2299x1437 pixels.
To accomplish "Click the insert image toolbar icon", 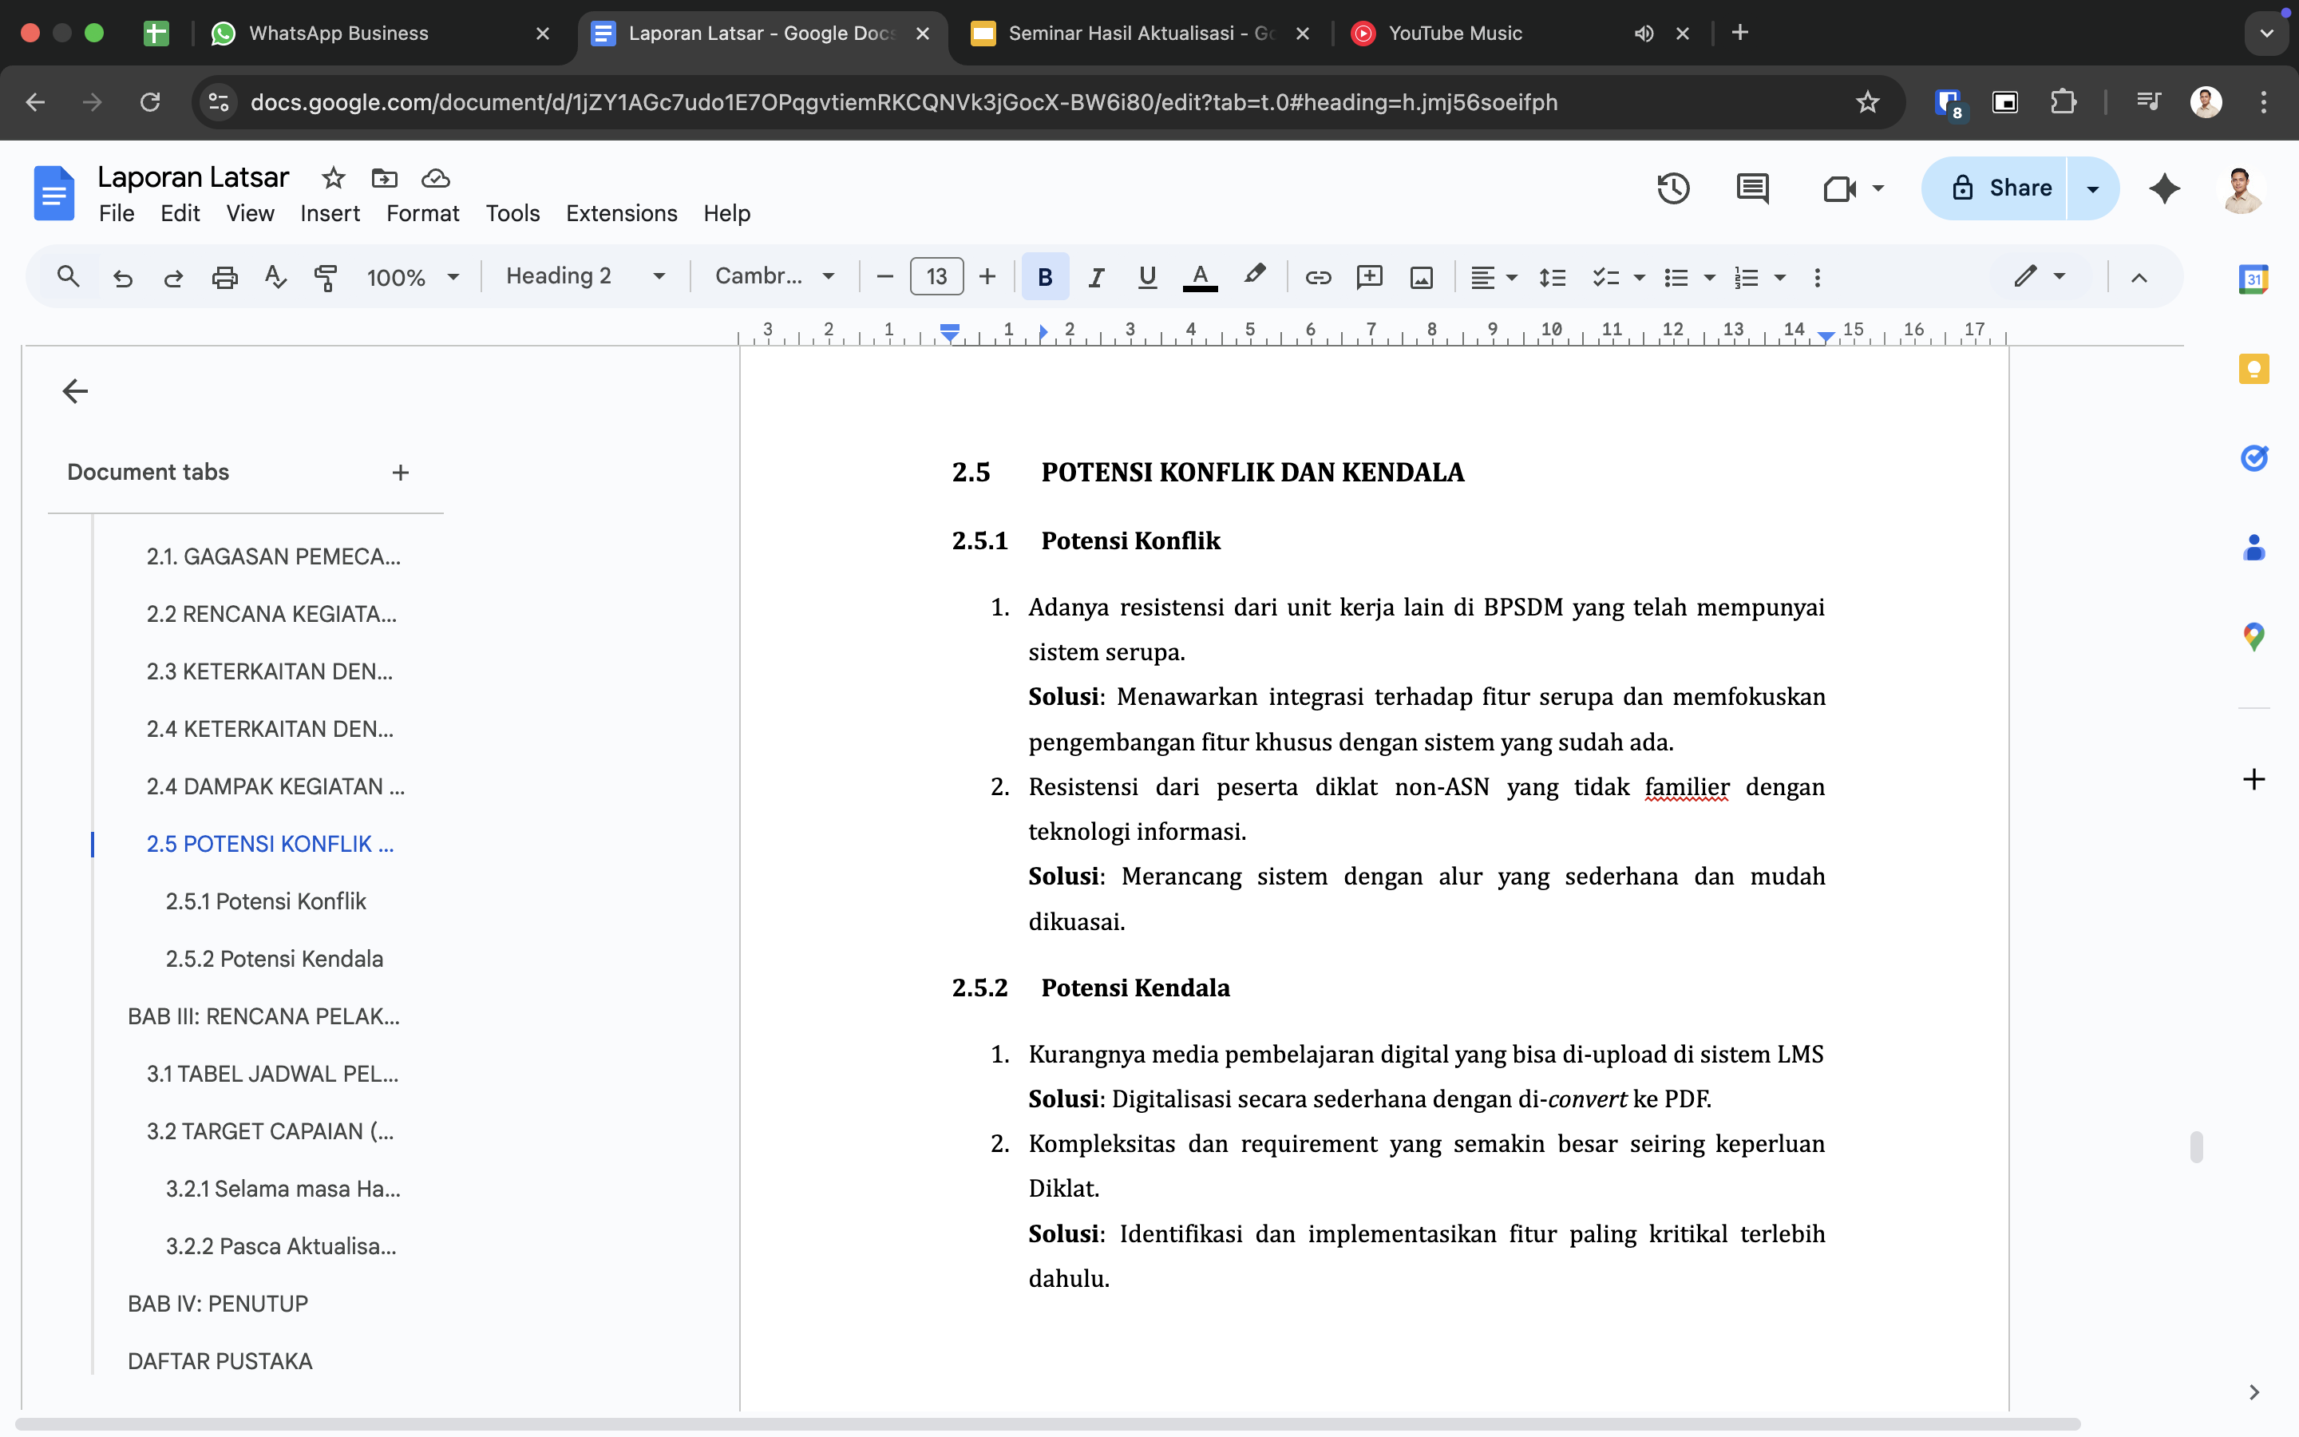I will click(x=1421, y=276).
